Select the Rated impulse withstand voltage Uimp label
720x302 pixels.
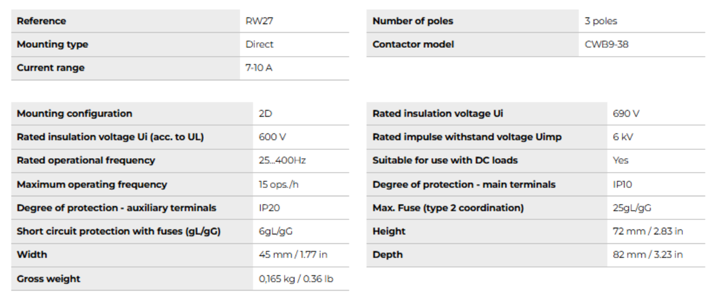pos(467,137)
